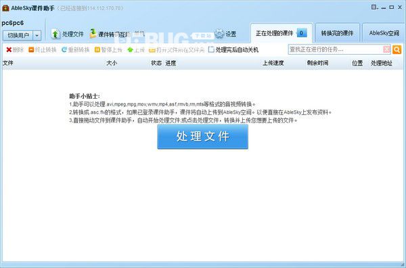
Task: Expand the 切换用户 dropdown arrow
Action: click(x=37, y=35)
